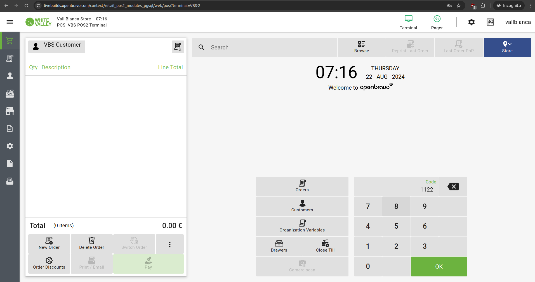Open settings gear in top header
The width and height of the screenshot is (535, 282).
pyautogui.click(x=471, y=22)
